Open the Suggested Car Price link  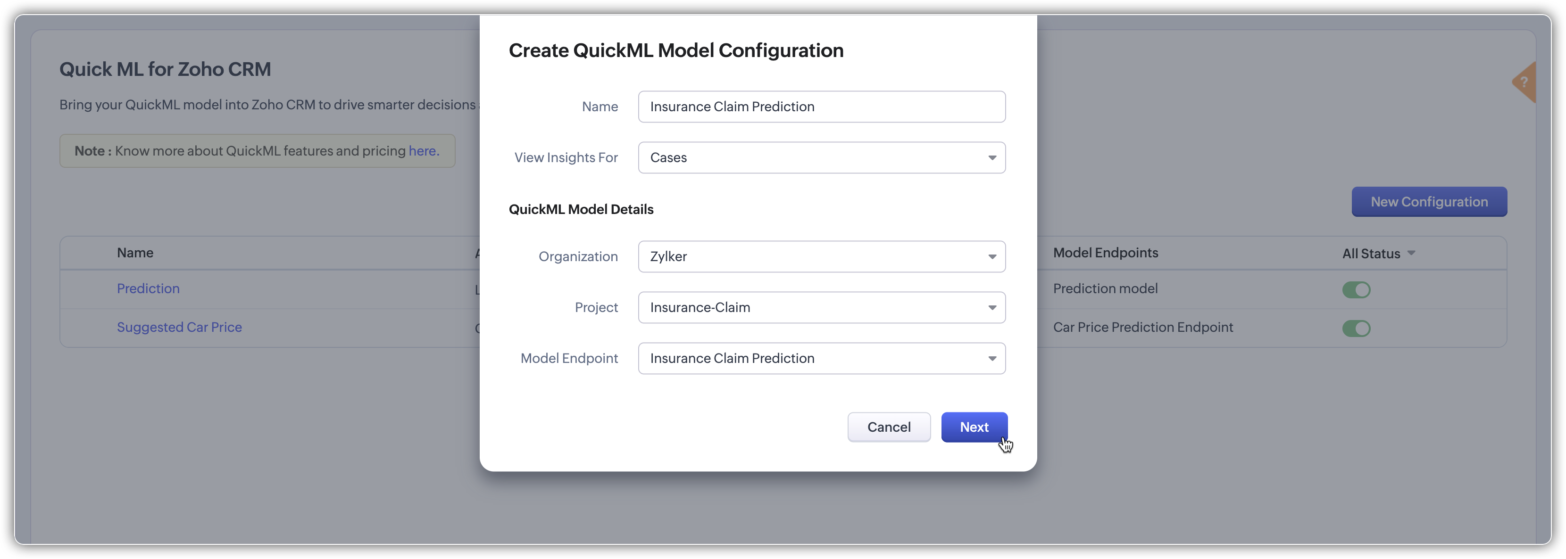point(179,328)
